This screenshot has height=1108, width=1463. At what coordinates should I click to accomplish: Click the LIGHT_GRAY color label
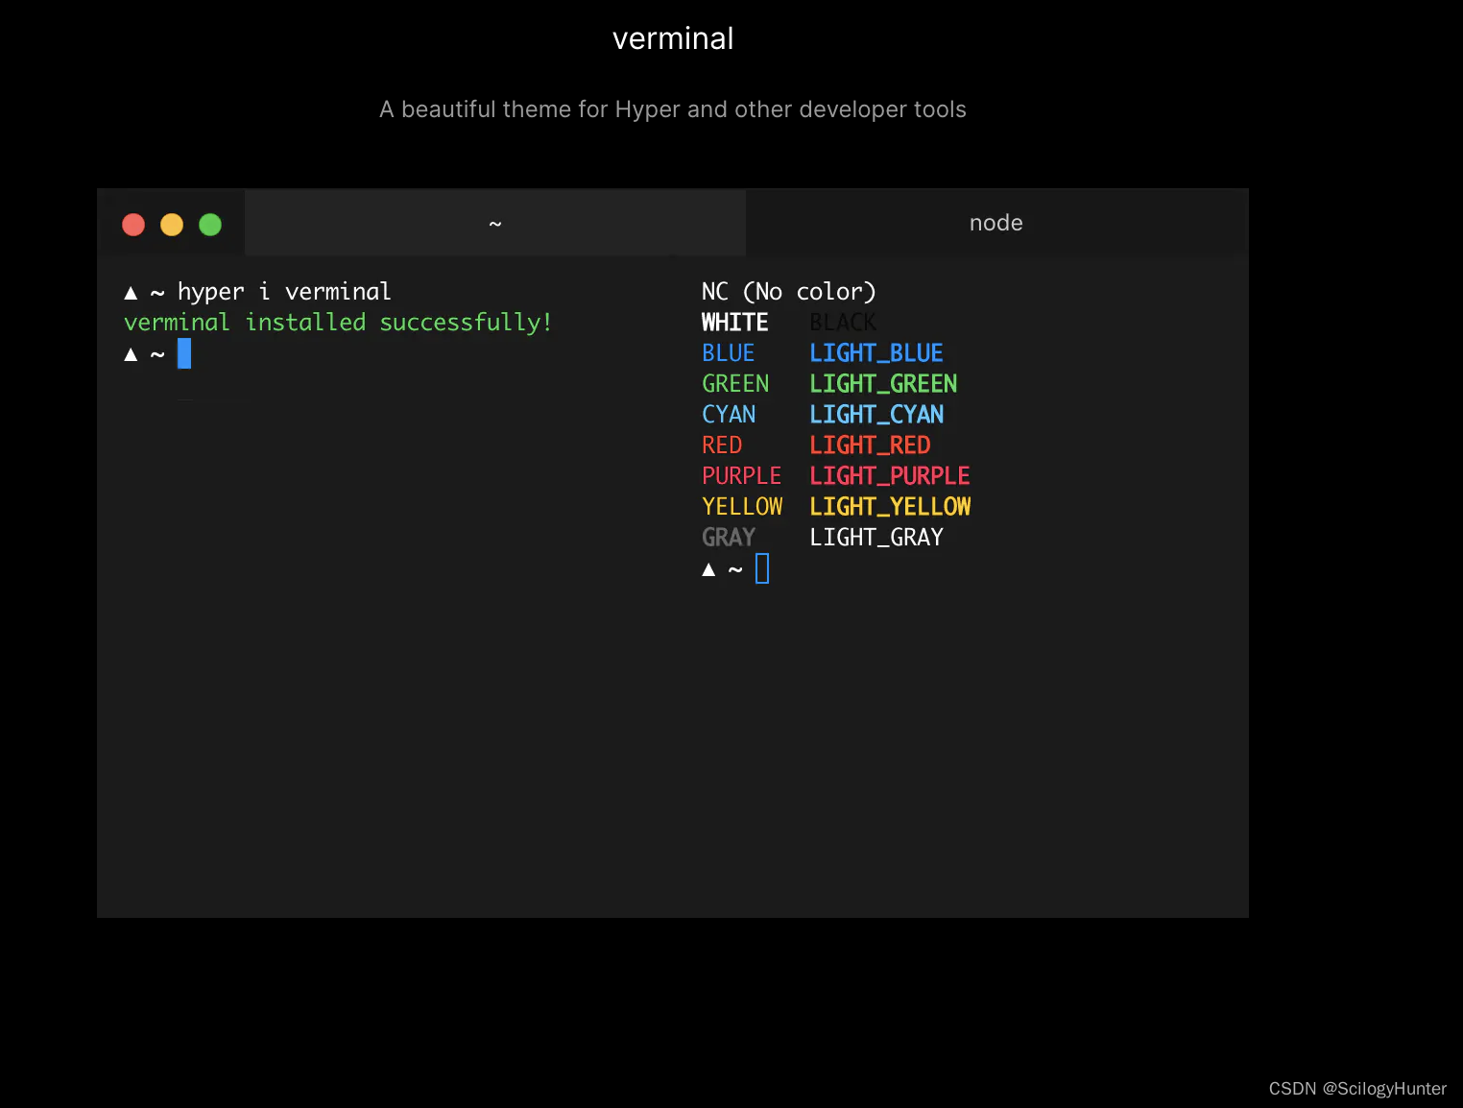876,538
